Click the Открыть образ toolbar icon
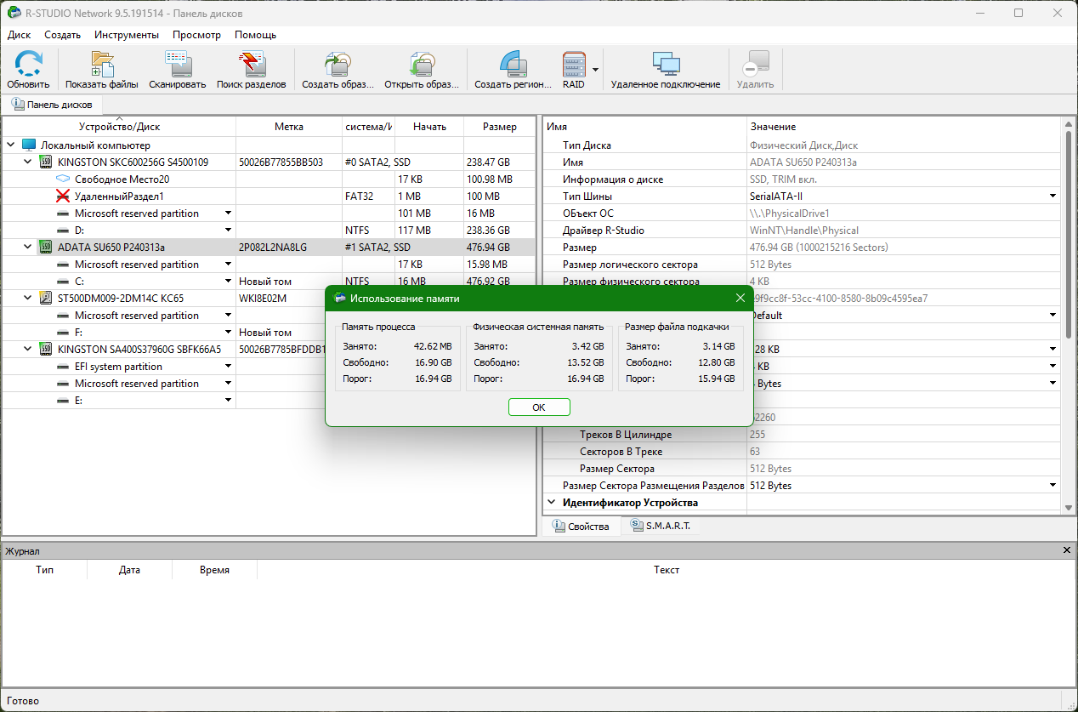1078x712 pixels. click(422, 69)
